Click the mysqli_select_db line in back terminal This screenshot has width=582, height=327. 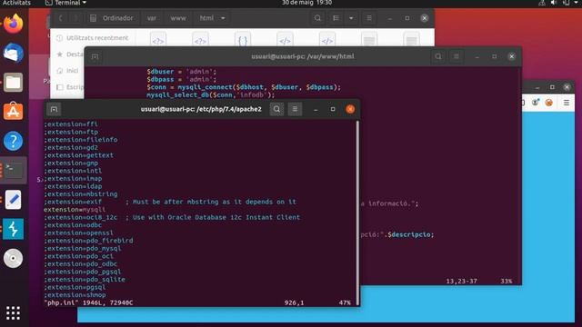[x=210, y=94]
